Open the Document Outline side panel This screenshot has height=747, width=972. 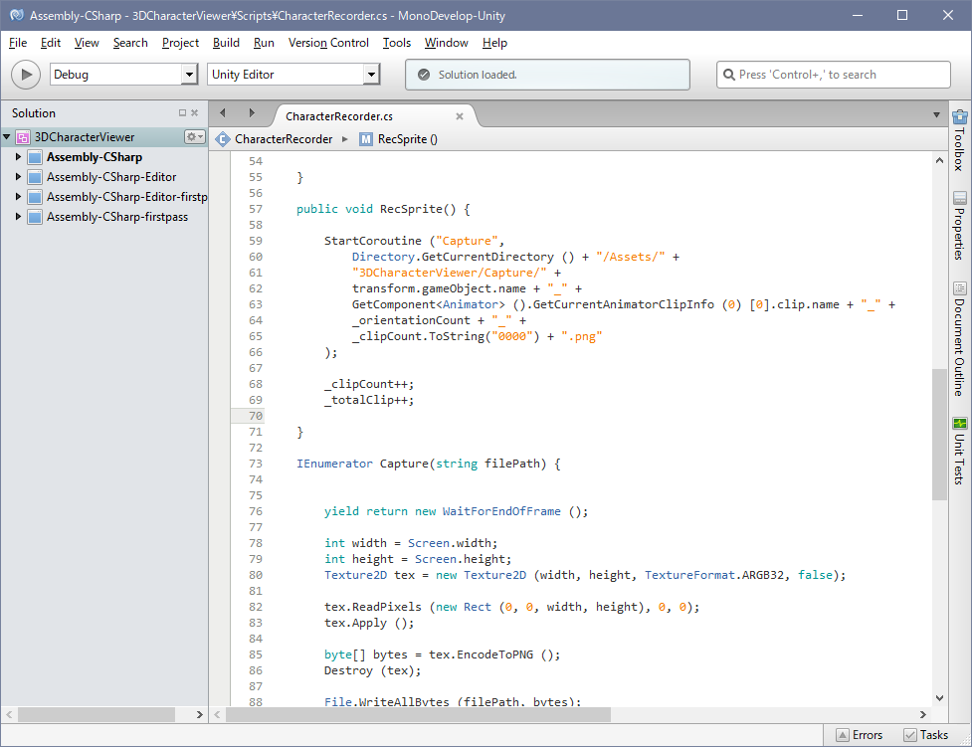point(959,339)
